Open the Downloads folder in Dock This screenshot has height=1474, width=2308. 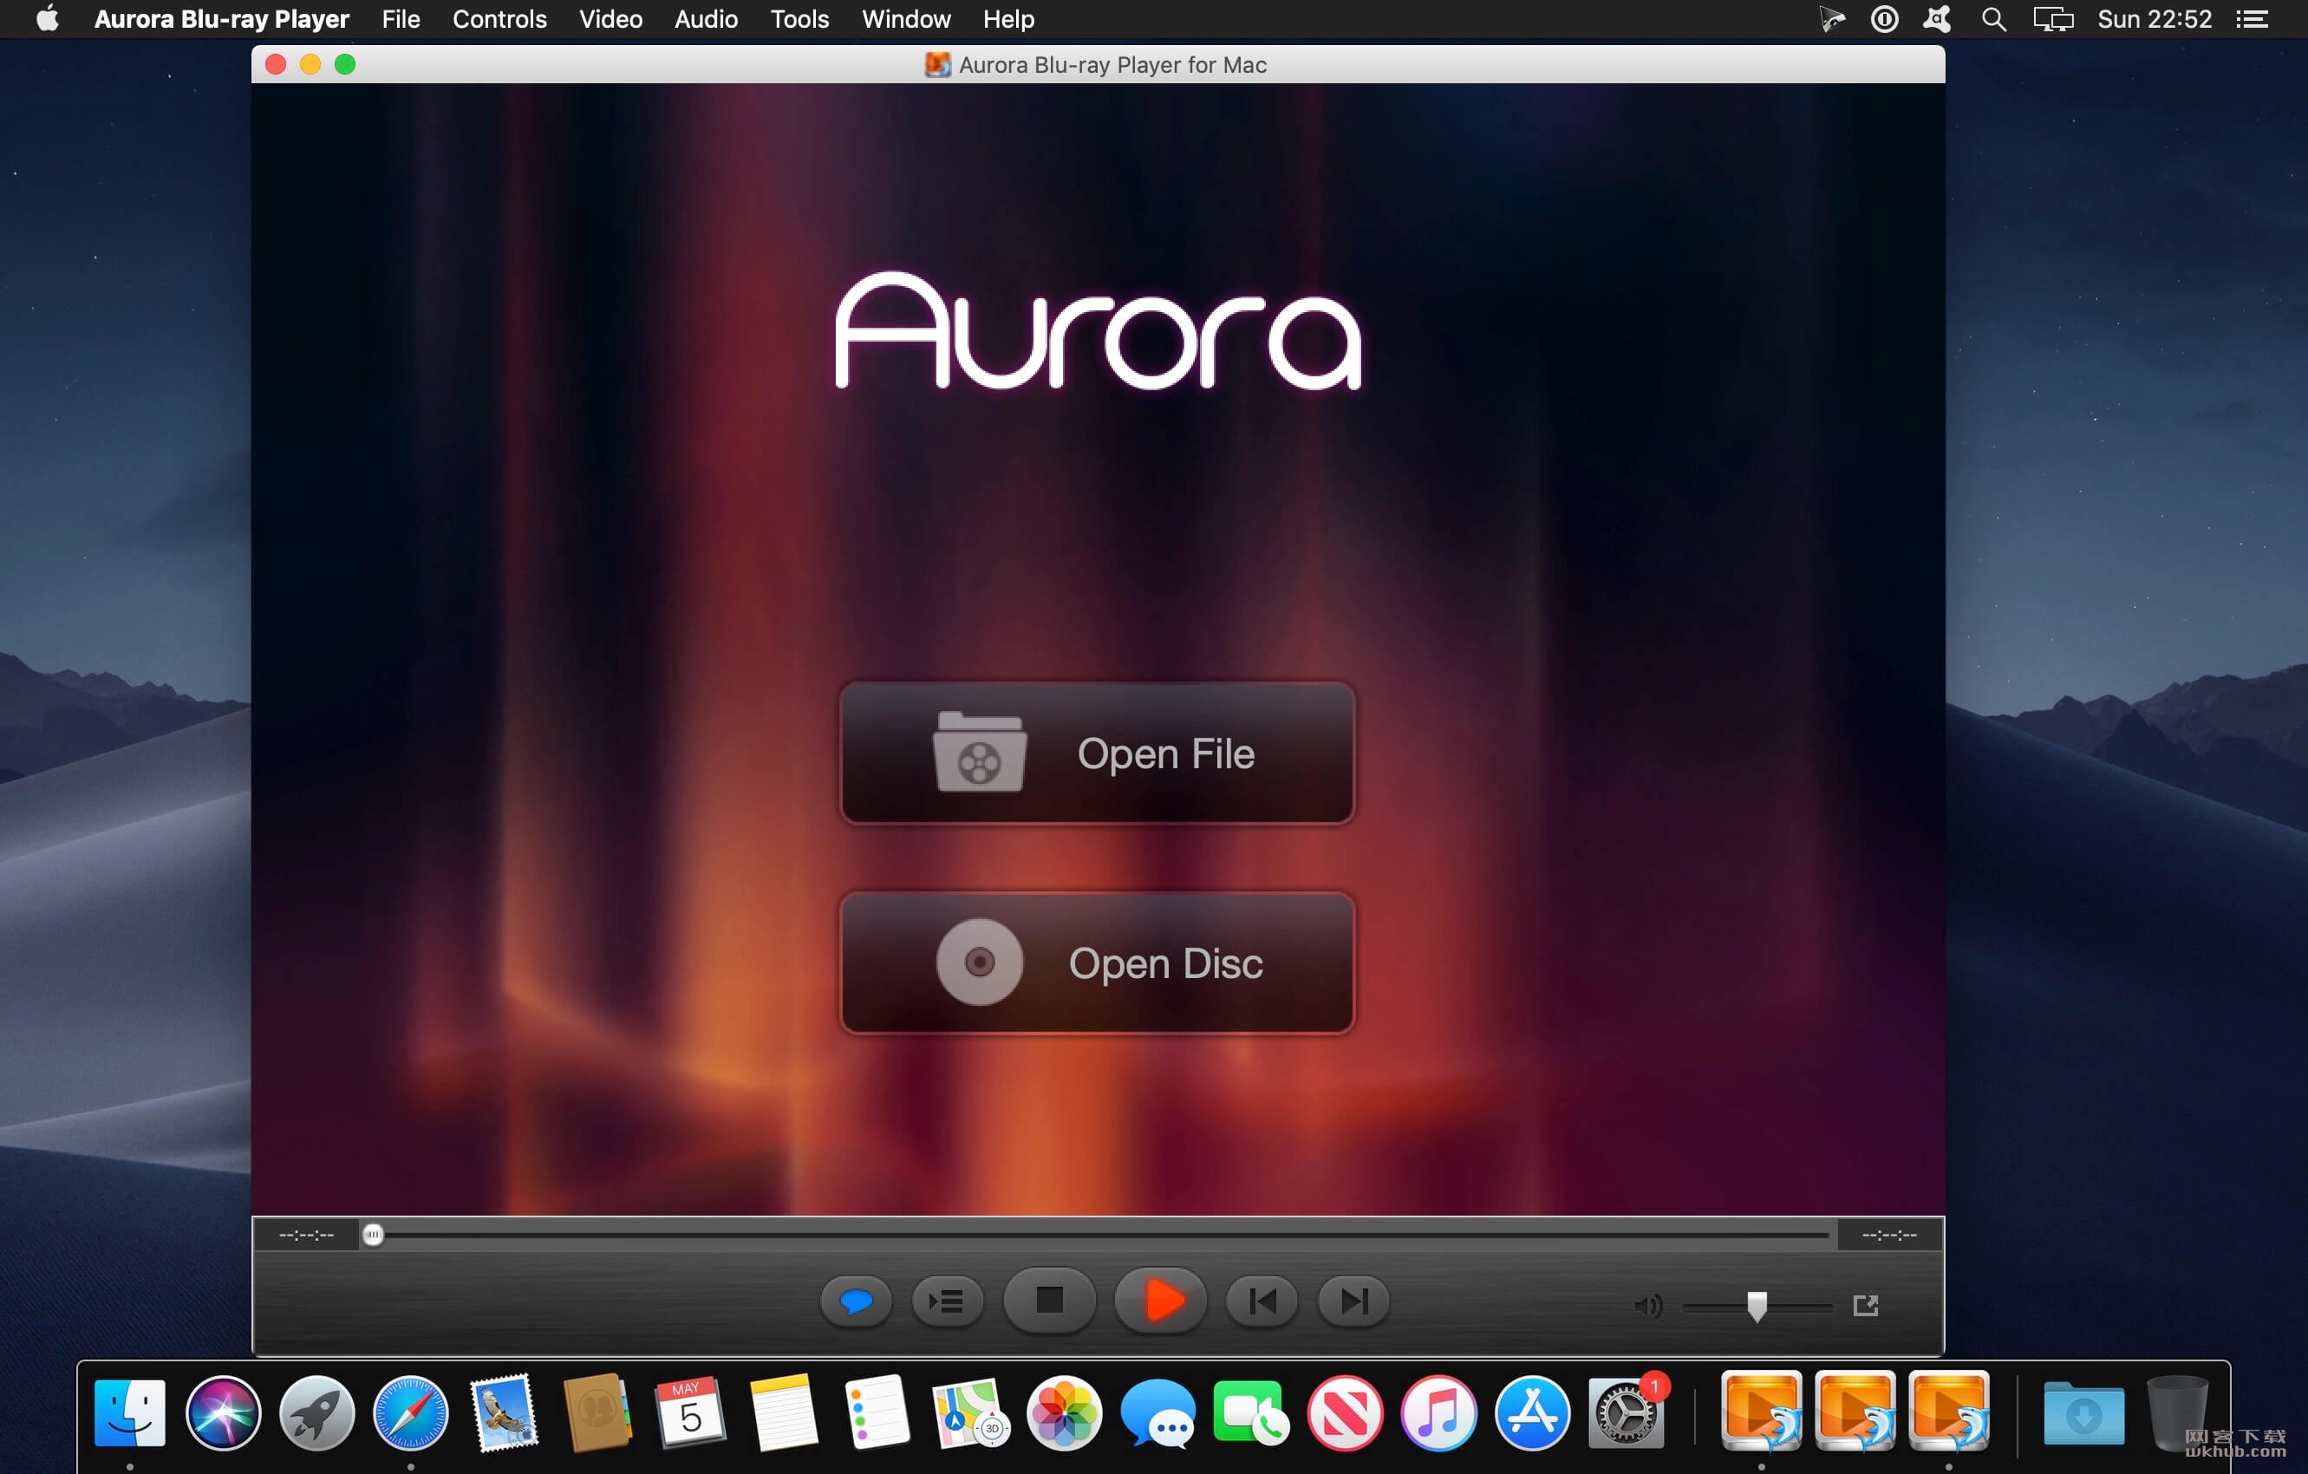[2083, 1412]
